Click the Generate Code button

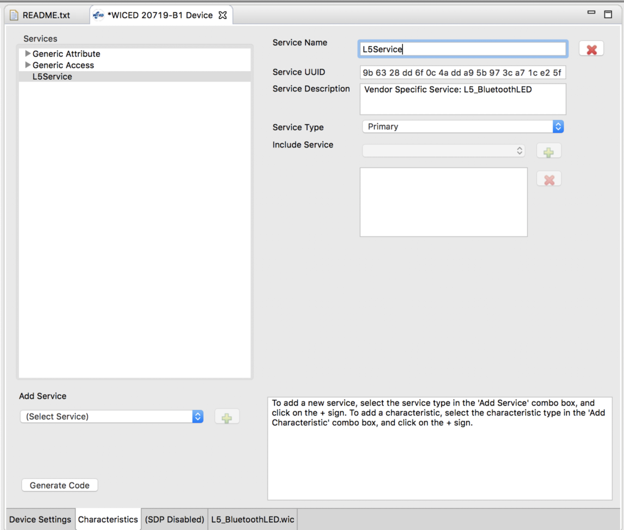pos(60,486)
